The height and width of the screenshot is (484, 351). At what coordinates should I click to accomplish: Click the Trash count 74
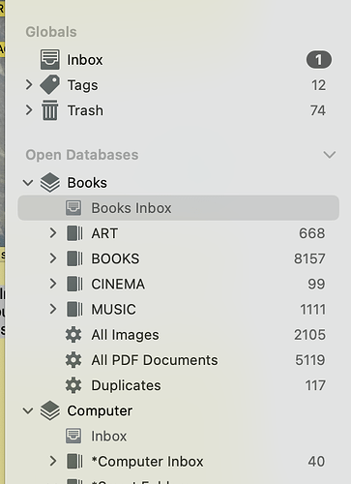click(318, 110)
